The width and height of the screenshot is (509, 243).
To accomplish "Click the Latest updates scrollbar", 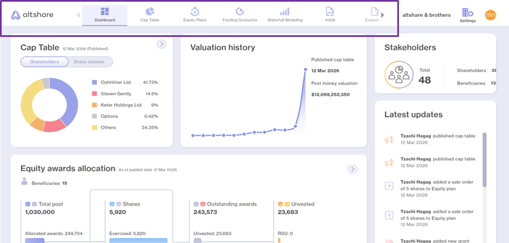I will (485, 159).
